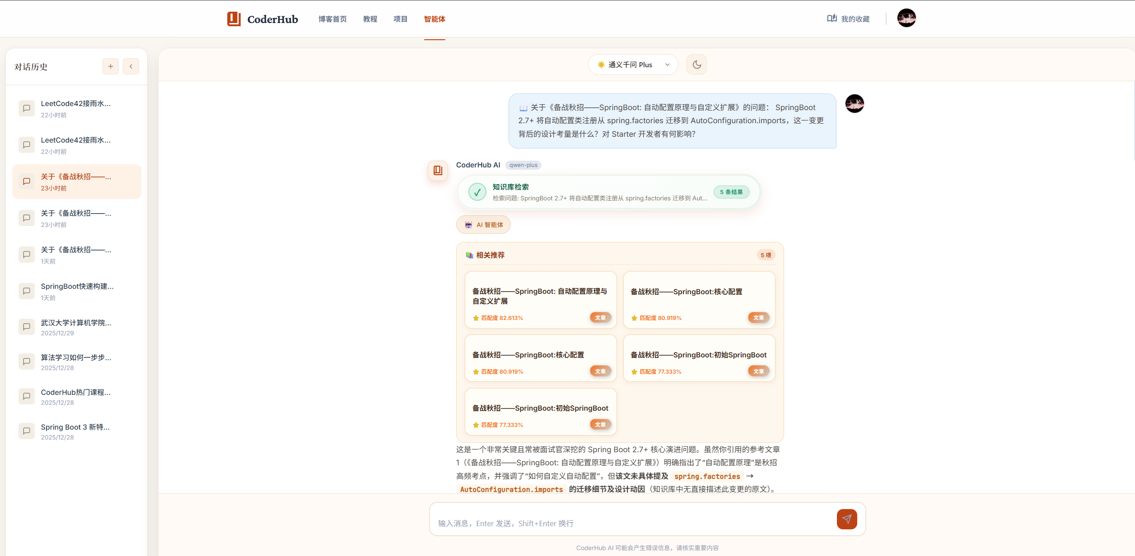
Task: Toggle dark mode with the moon icon
Action: tap(696, 65)
